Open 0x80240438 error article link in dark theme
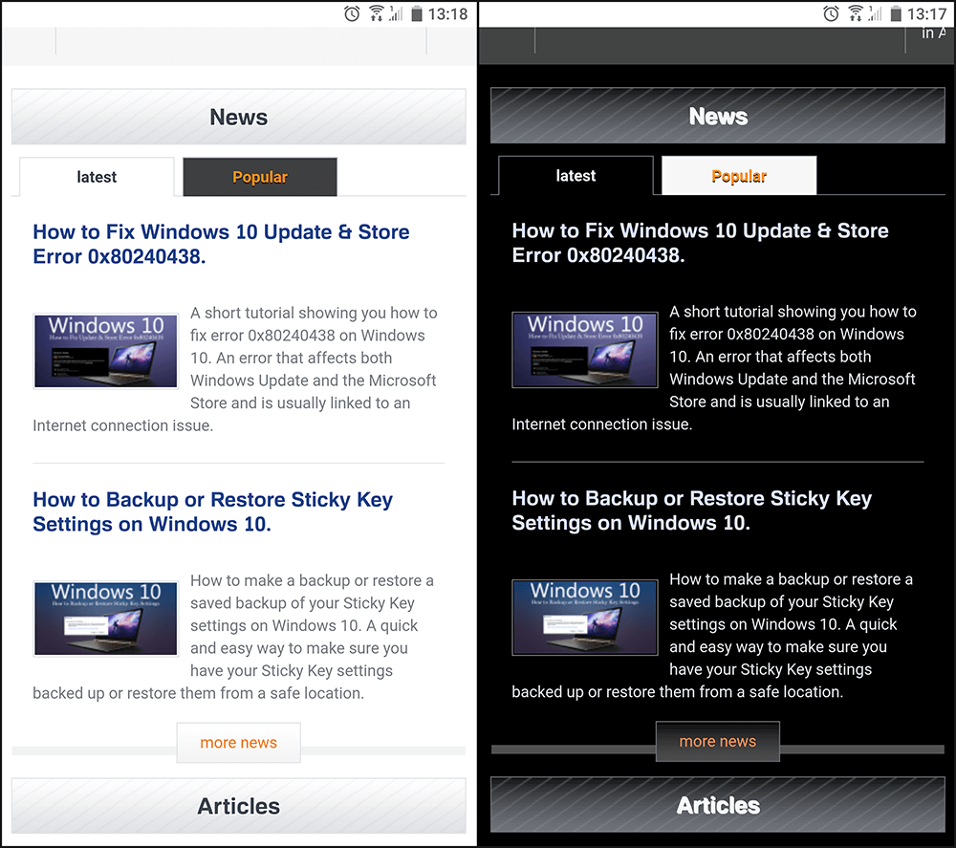 point(700,243)
